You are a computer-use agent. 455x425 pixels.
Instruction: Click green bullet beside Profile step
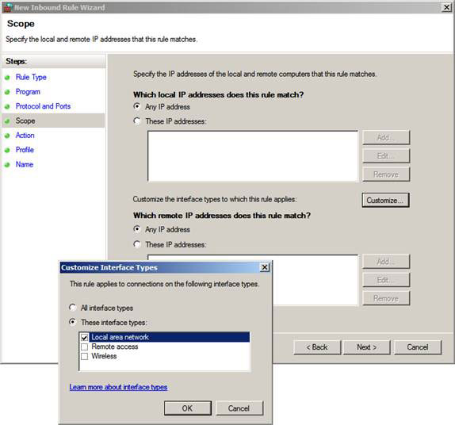pos(7,150)
